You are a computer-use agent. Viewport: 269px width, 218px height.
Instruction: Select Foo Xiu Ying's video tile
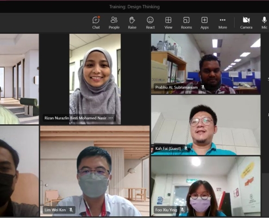(x=206, y=186)
